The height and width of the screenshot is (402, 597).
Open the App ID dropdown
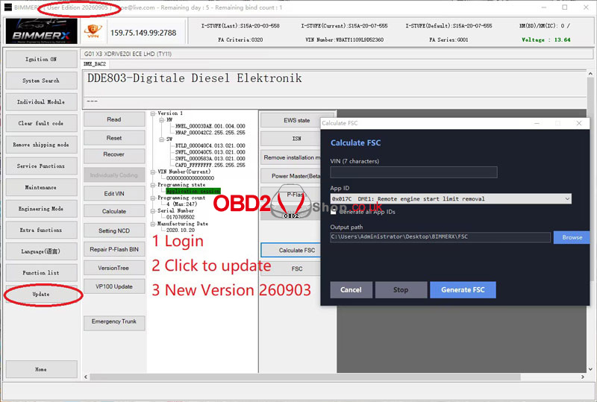coord(451,198)
